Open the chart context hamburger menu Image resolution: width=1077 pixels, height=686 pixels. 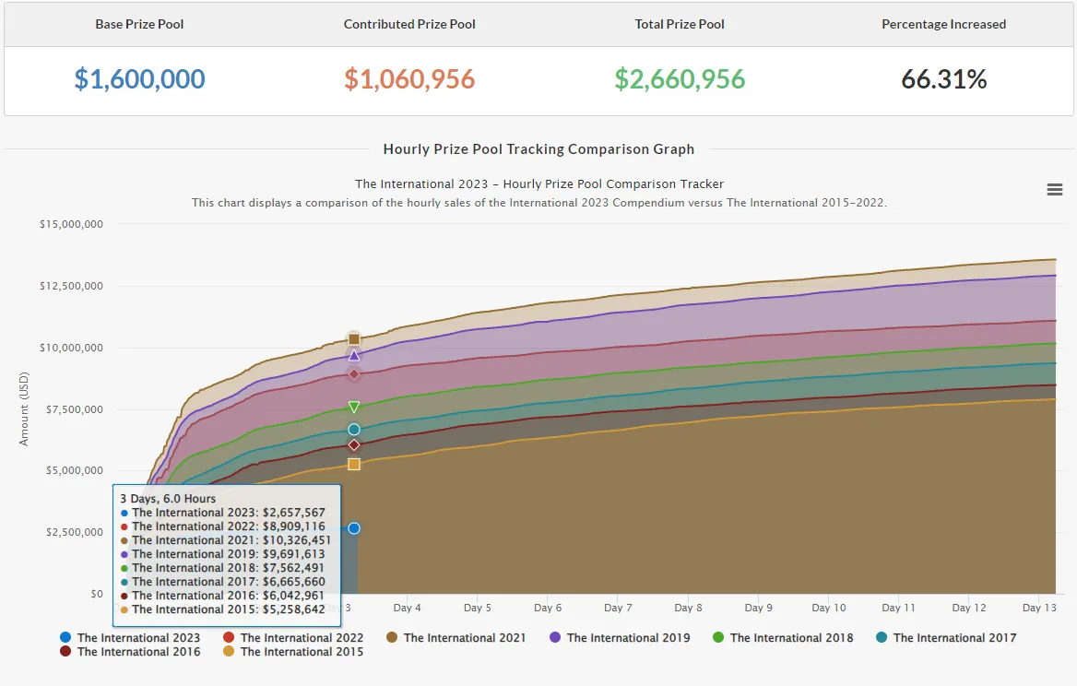click(x=1054, y=190)
